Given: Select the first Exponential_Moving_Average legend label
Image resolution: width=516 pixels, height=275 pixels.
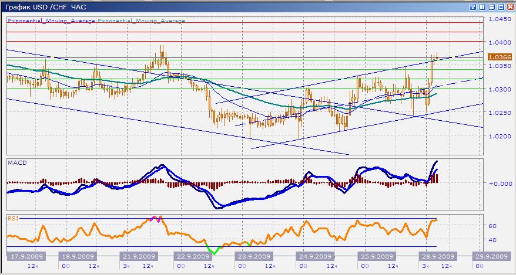Looking at the screenshot, I should click(x=52, y=21).
